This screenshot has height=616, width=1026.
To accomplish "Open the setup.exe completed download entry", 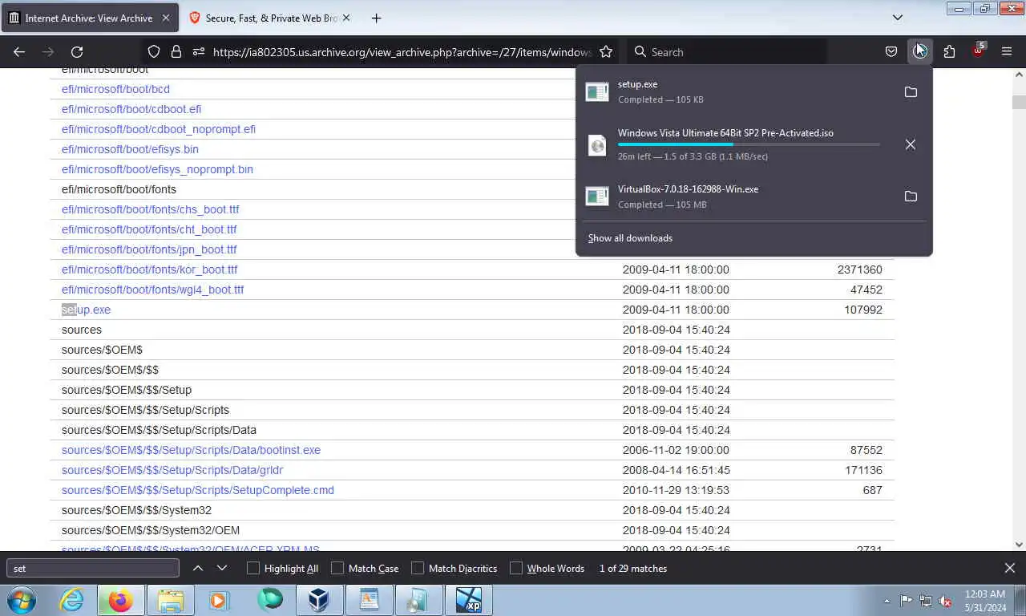I will (x=737, y=91).
